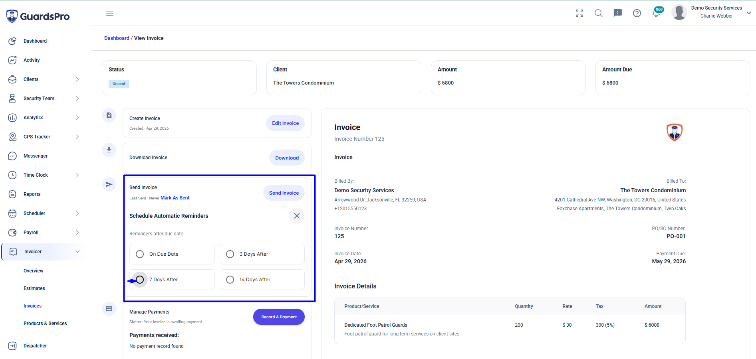Click the Dedicated Foot Patrol Guards row

coord(510,329)
